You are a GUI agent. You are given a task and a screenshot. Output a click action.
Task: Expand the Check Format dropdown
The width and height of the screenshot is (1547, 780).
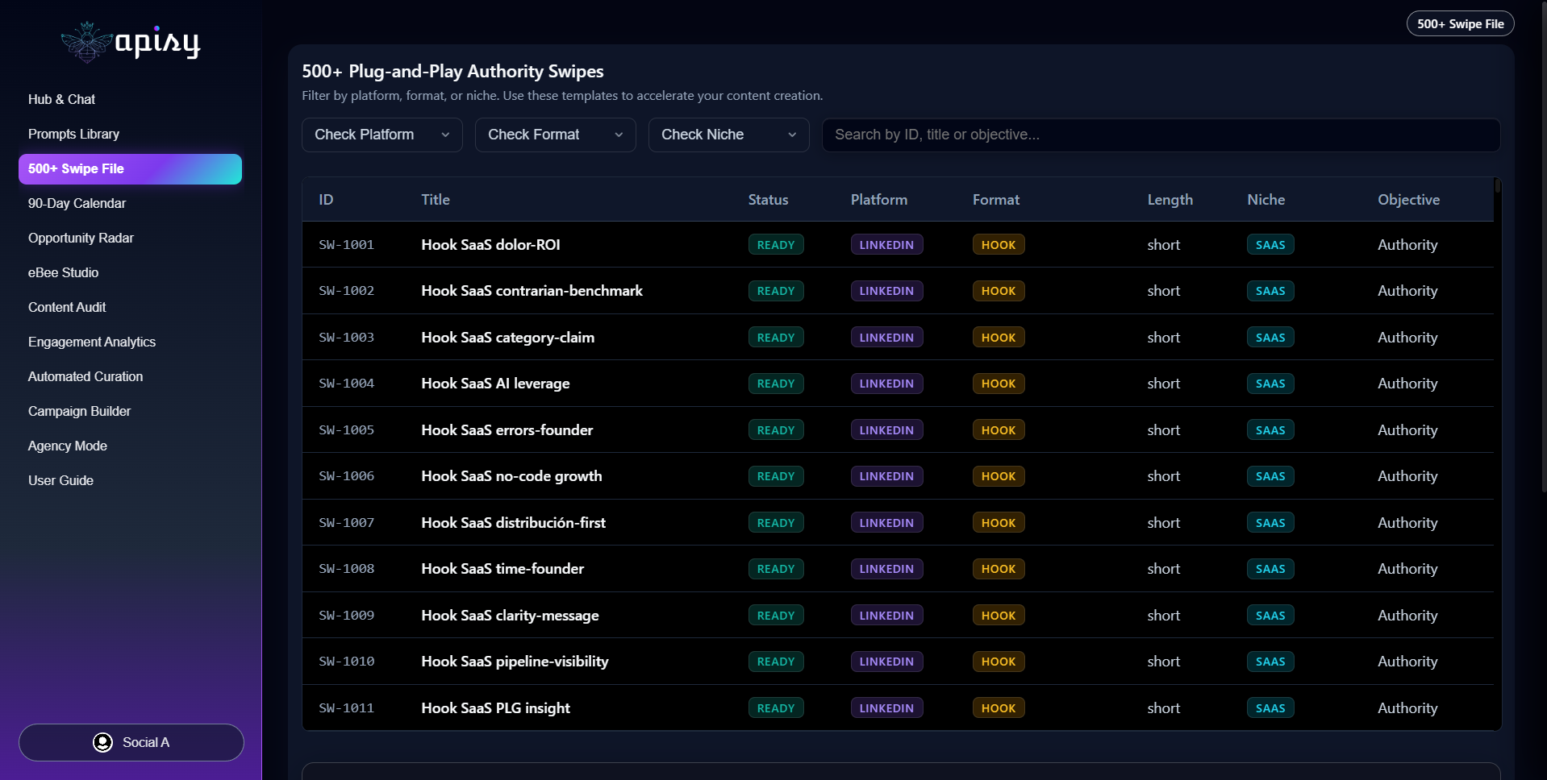[556, 135]
